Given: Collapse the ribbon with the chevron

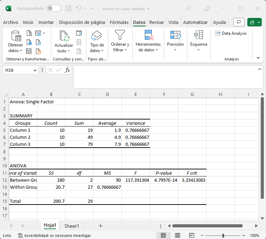Looking at the screenshot, I should tap(258, 58).
